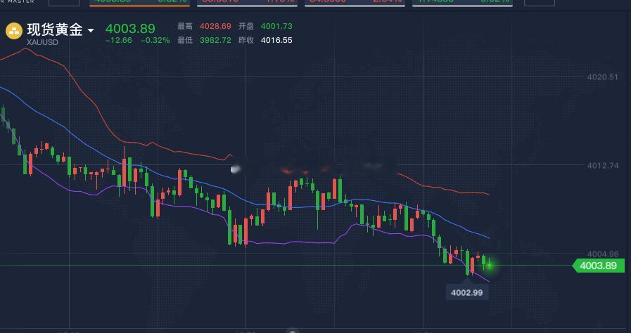Click the 最低 value 3982.72

[x=215, y=40]
